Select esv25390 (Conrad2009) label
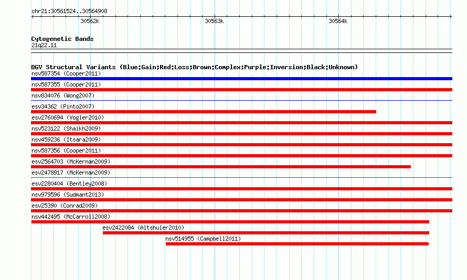This screenshot has height=280, width=467. [x=65, y=206]
